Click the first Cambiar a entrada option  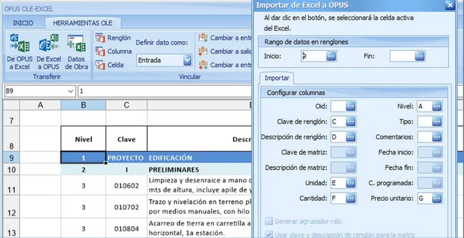pos(225,38)
